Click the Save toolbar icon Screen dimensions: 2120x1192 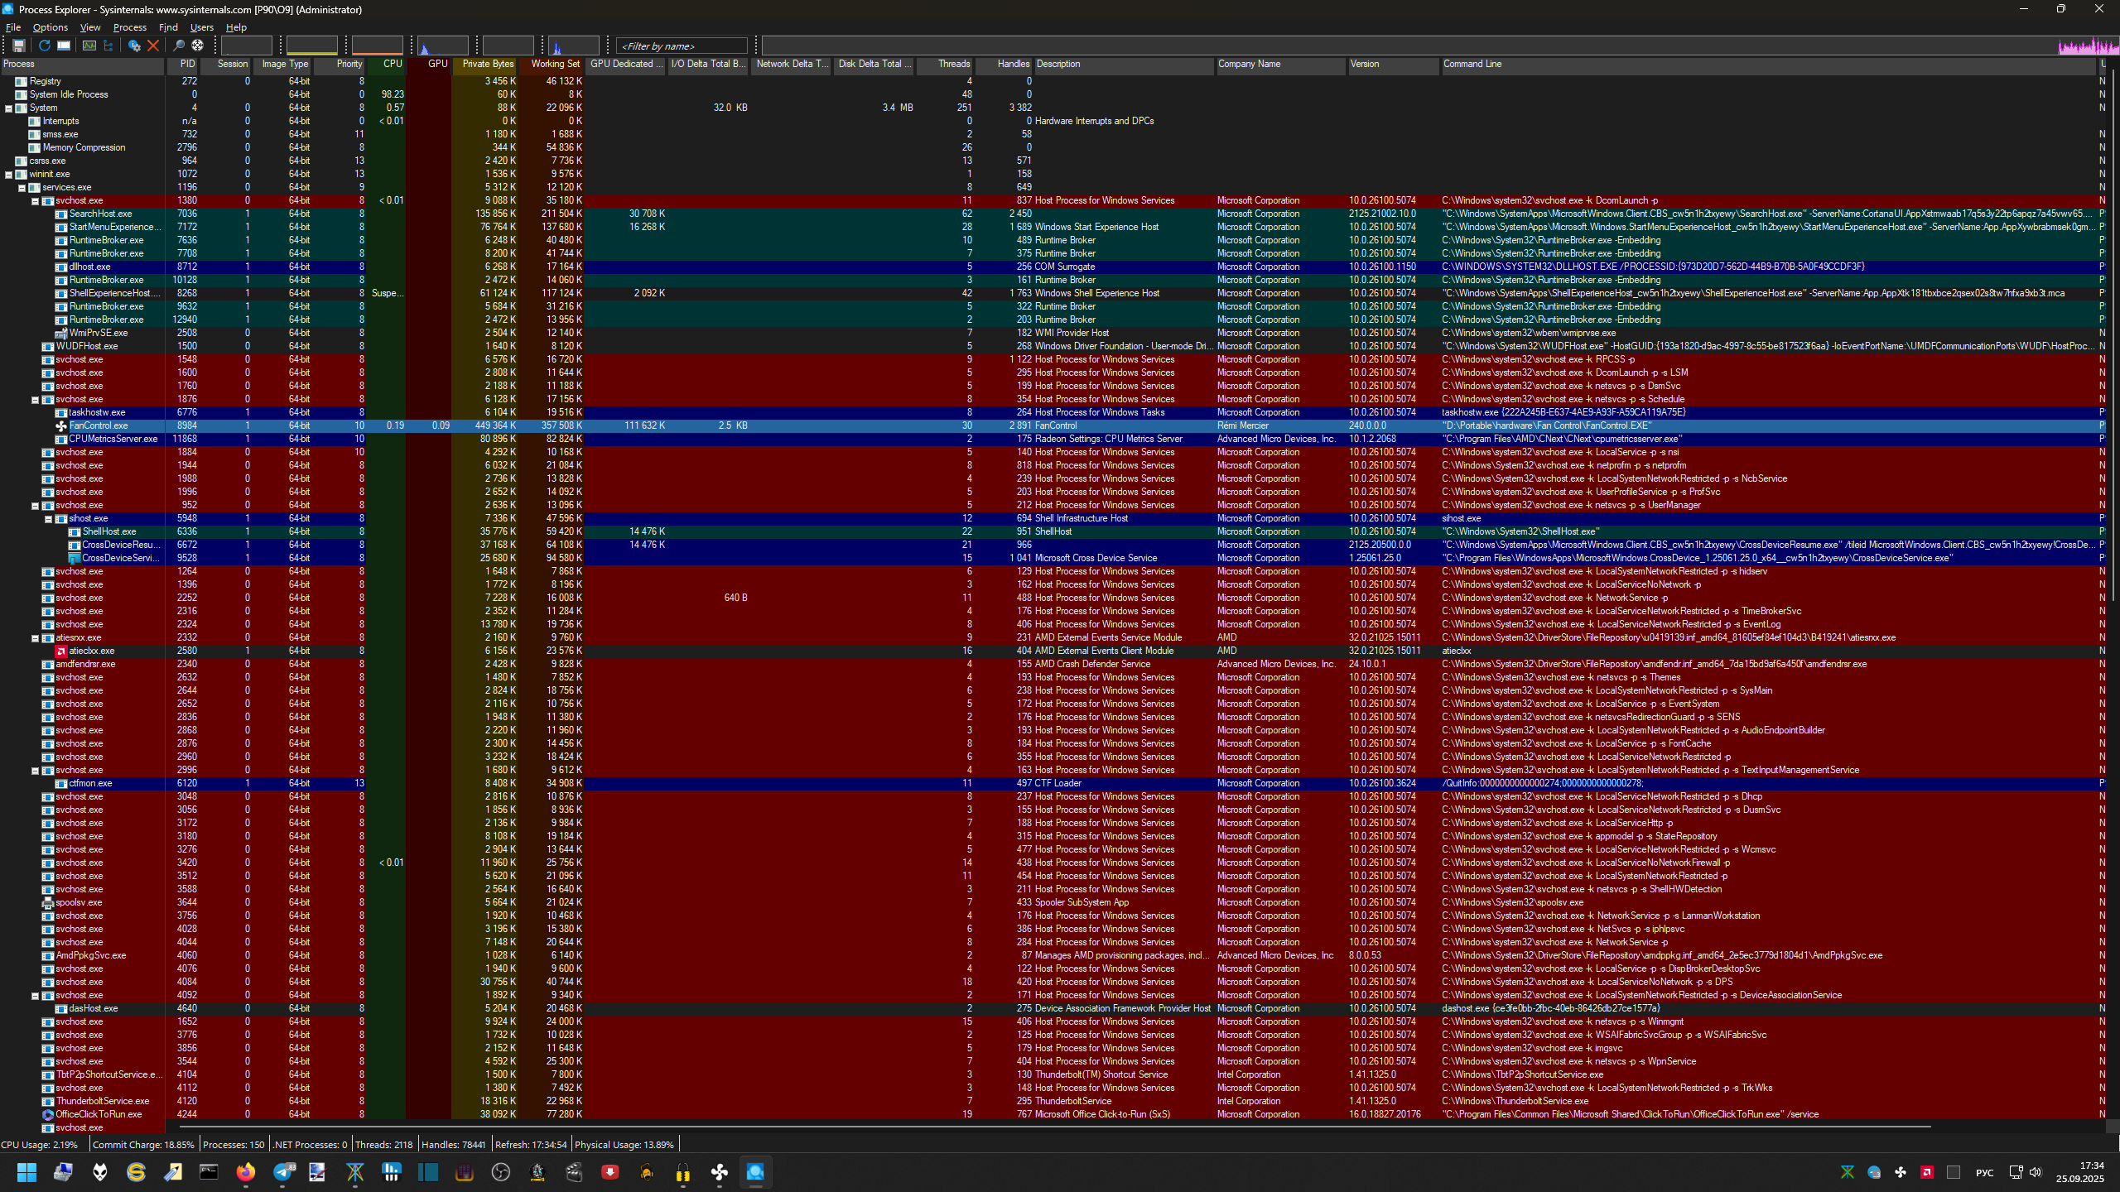(19, 46)
